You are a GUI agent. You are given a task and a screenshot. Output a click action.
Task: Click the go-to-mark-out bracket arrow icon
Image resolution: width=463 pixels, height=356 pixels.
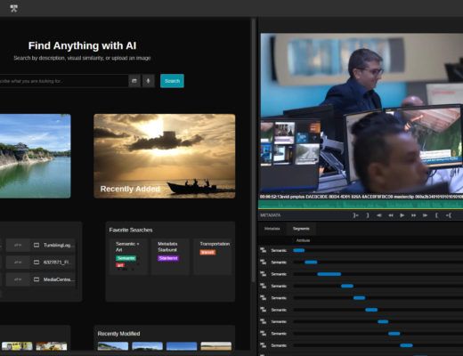(x=355, y=215)
